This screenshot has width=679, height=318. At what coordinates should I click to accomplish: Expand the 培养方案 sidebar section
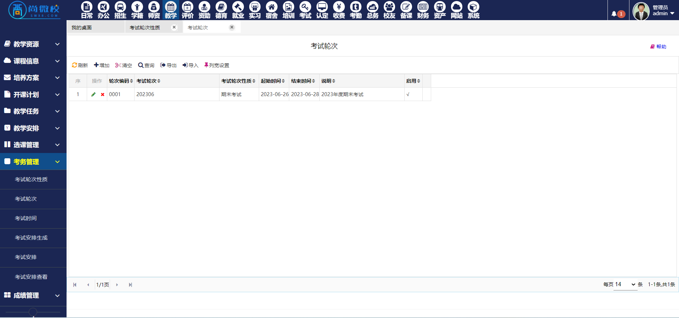point(33,78)
